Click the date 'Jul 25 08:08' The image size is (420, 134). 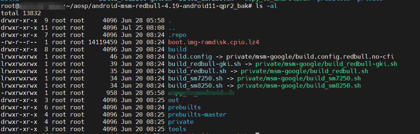(x=143, y=28)
